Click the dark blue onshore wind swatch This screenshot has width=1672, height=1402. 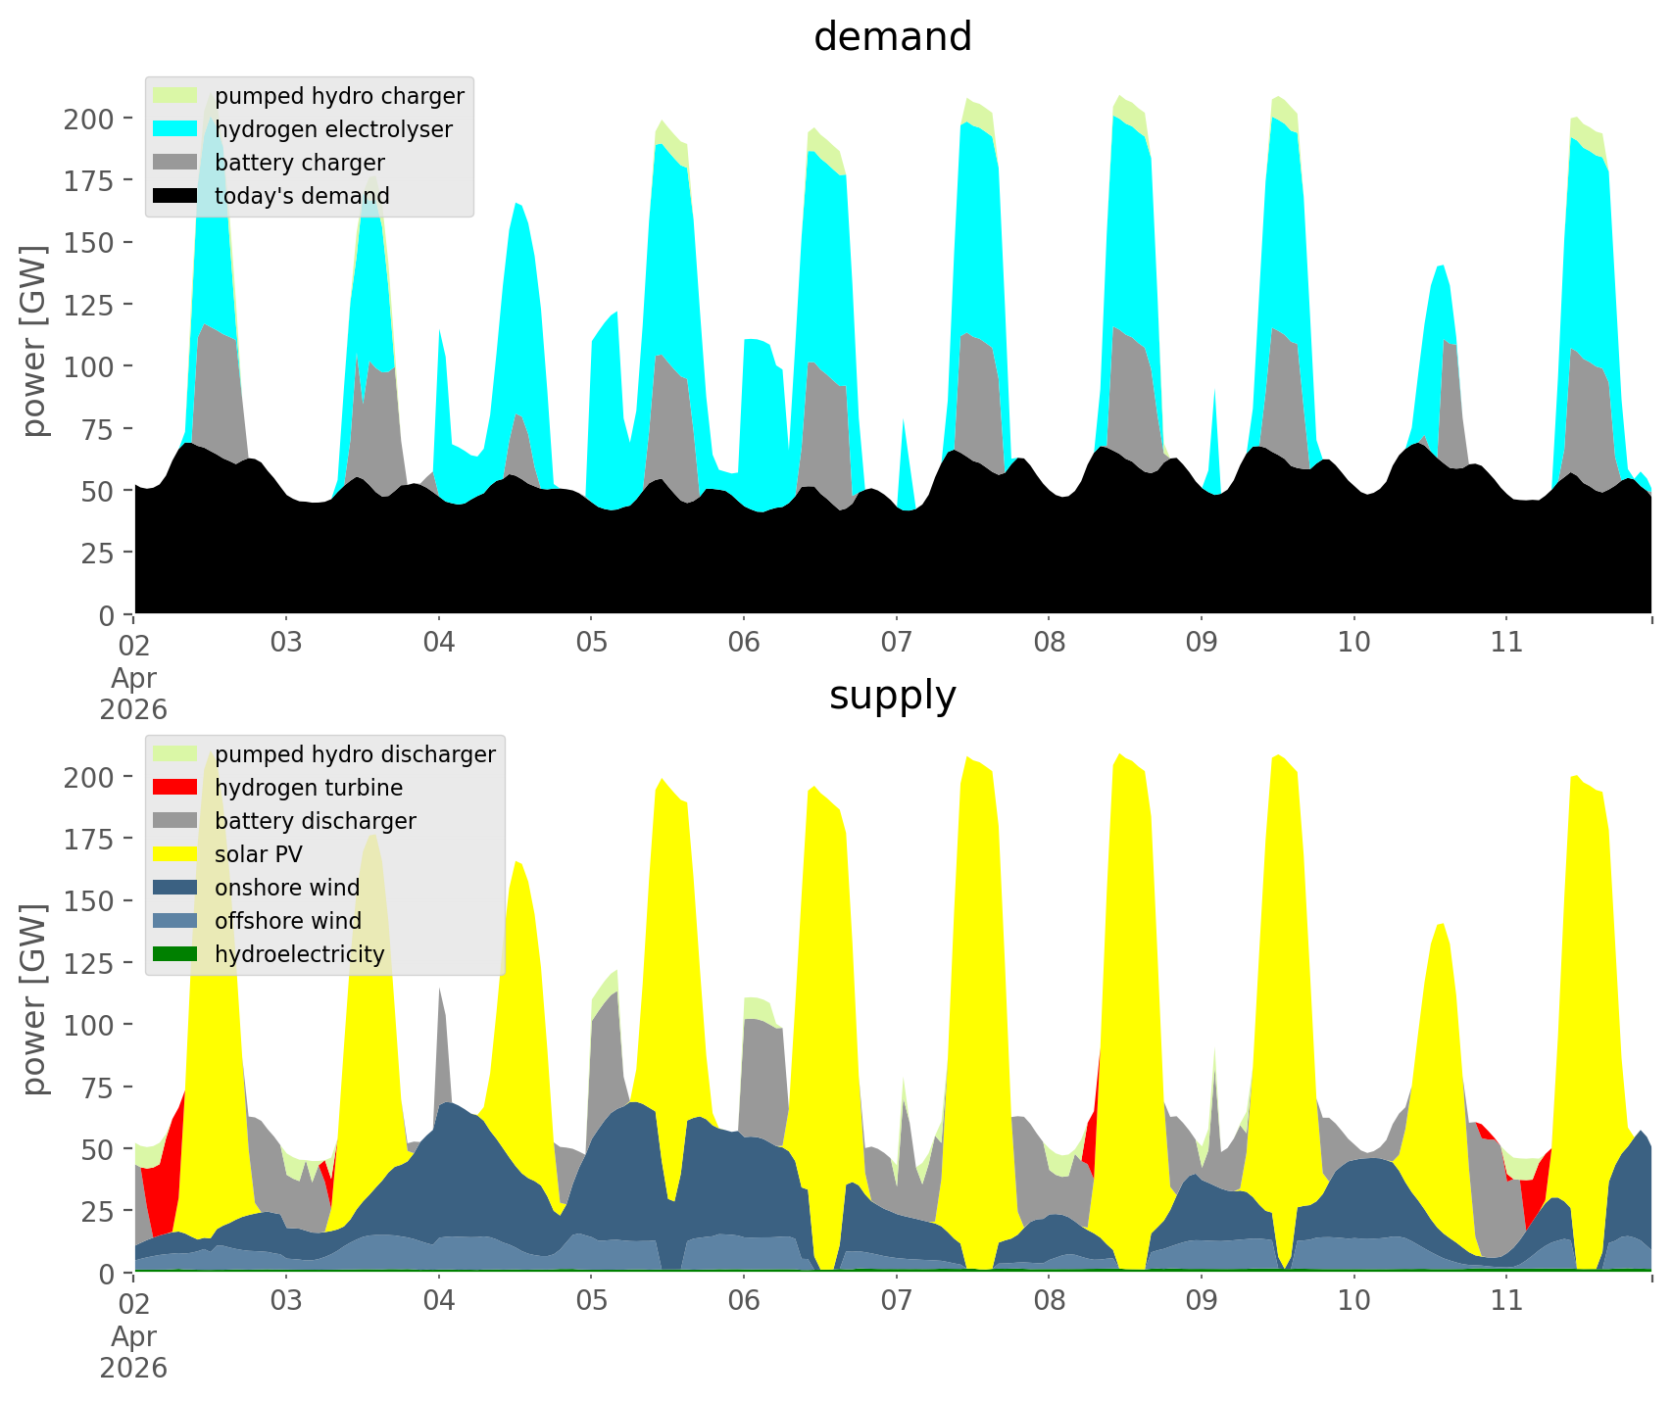(x=175, y=888)
